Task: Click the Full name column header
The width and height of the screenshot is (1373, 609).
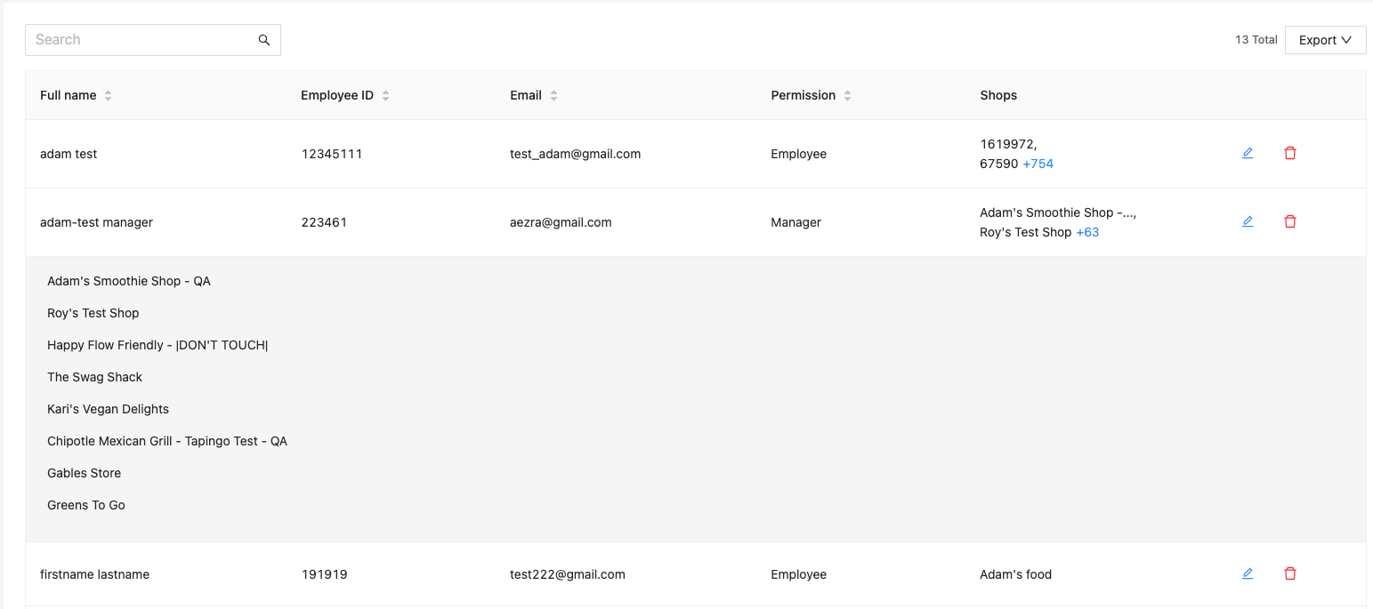Action: (x=68, y=95)
